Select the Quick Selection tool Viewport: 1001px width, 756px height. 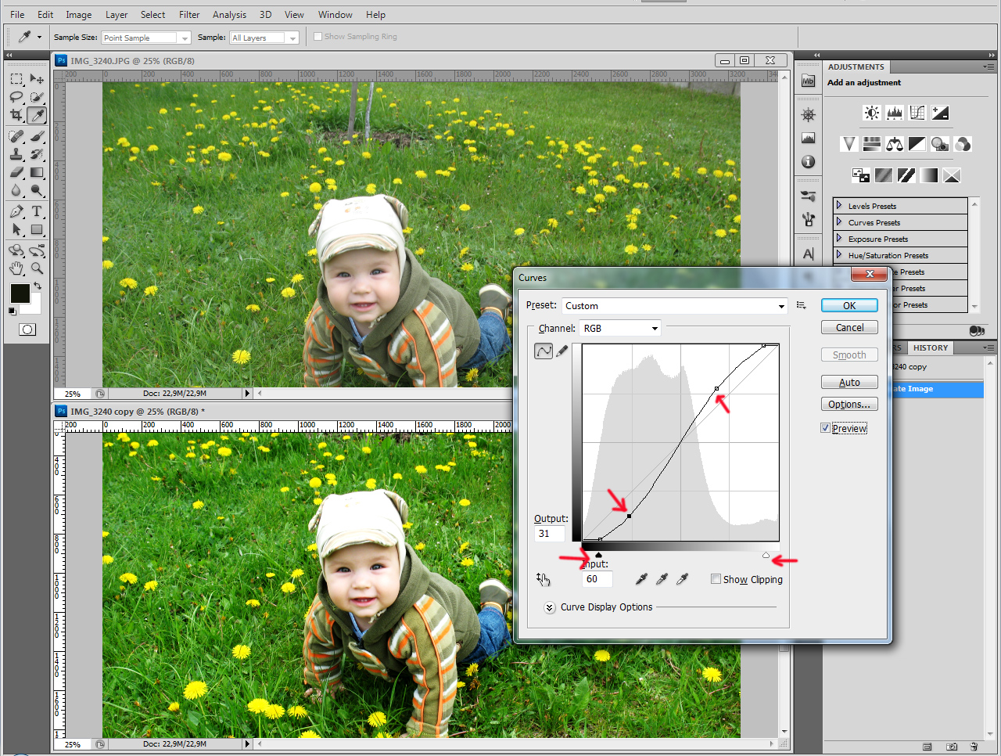[37, 97]
